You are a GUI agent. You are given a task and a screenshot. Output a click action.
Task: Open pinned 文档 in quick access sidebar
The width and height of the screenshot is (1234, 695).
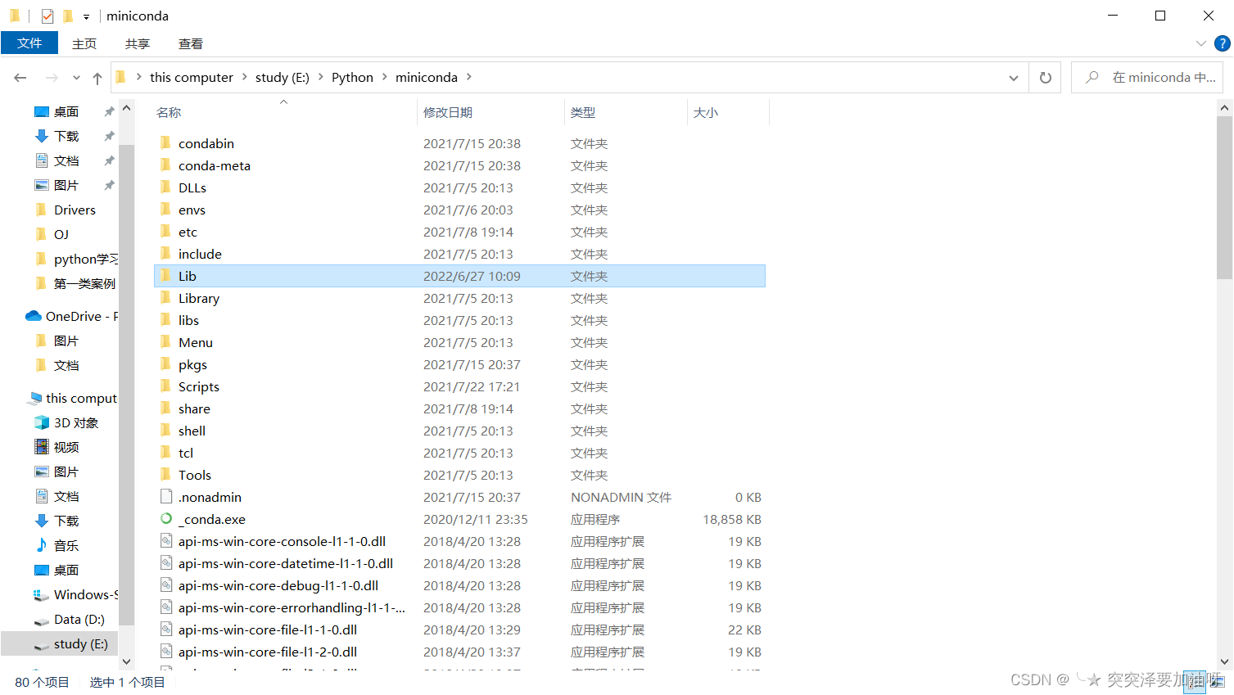click(66, 161)
